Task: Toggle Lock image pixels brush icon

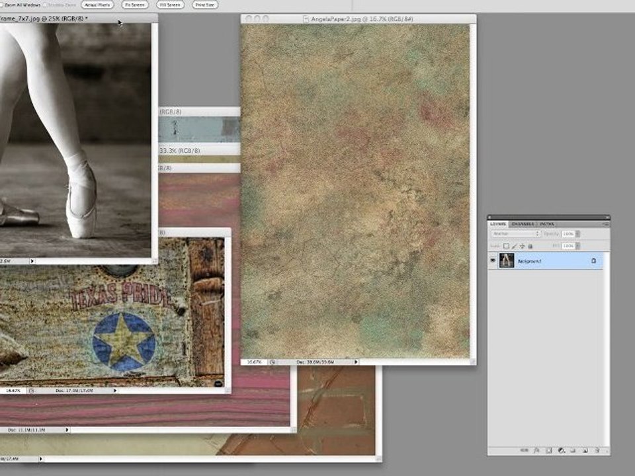Action: 515,246
